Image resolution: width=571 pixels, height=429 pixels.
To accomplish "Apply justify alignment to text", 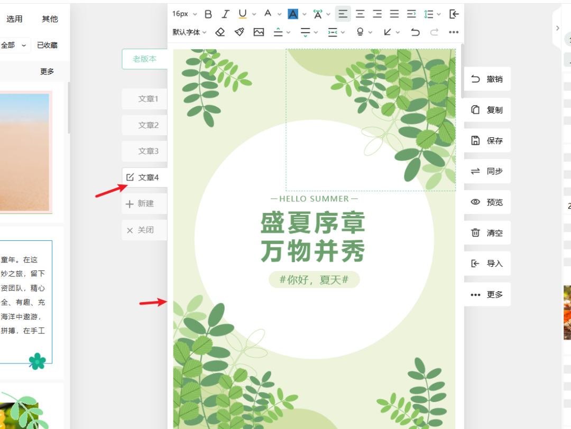I will 394,14.
